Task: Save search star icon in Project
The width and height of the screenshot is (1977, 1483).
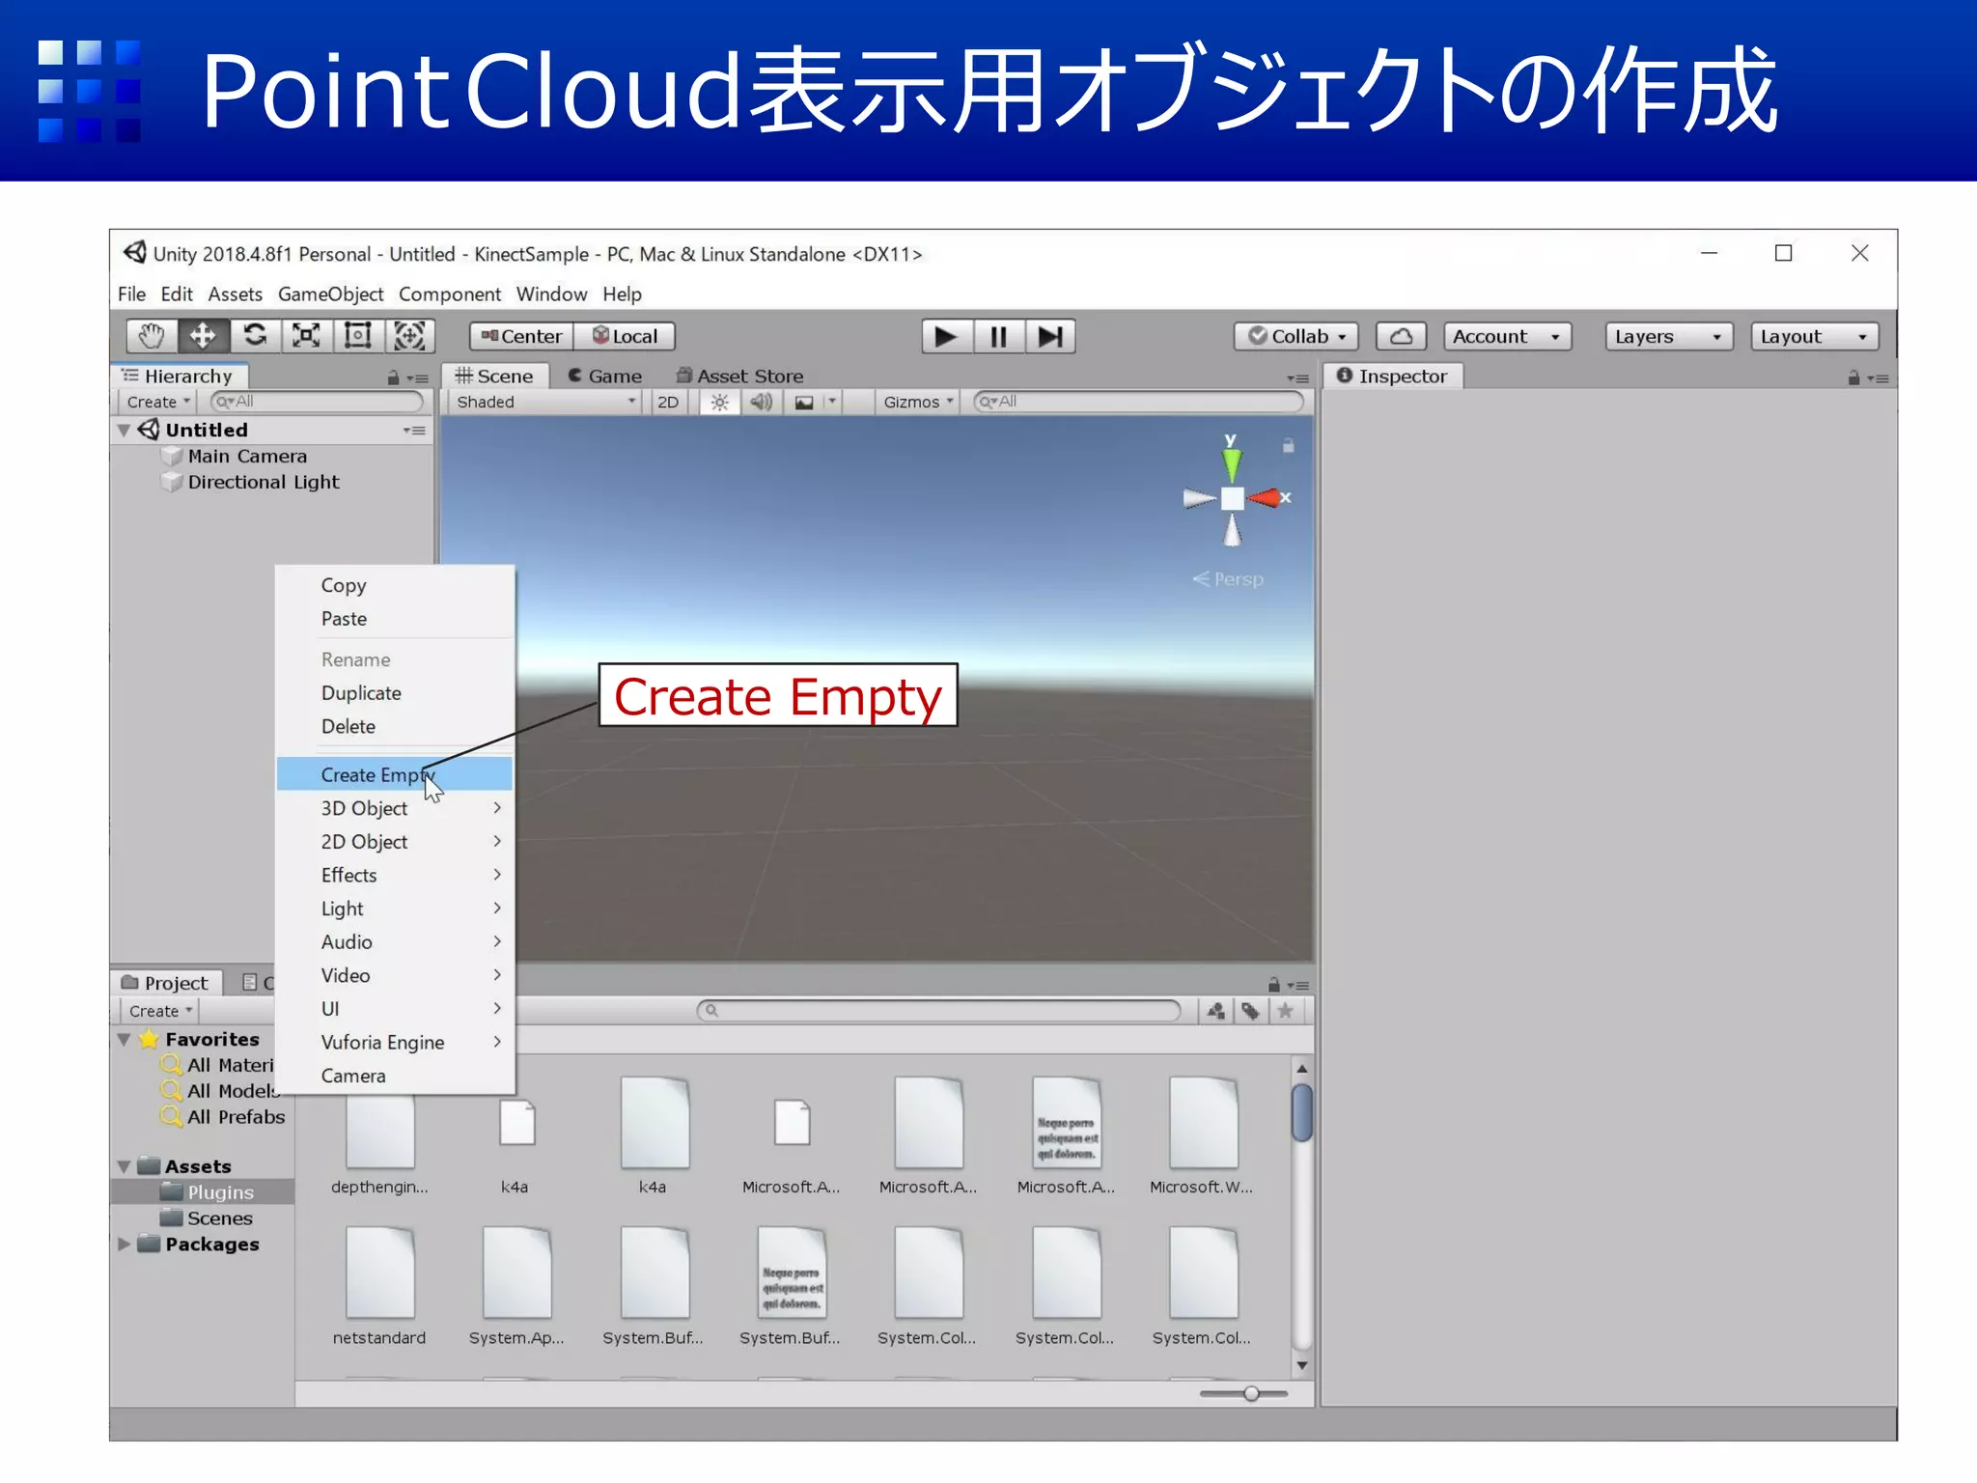Action: coord(1285,1011)
